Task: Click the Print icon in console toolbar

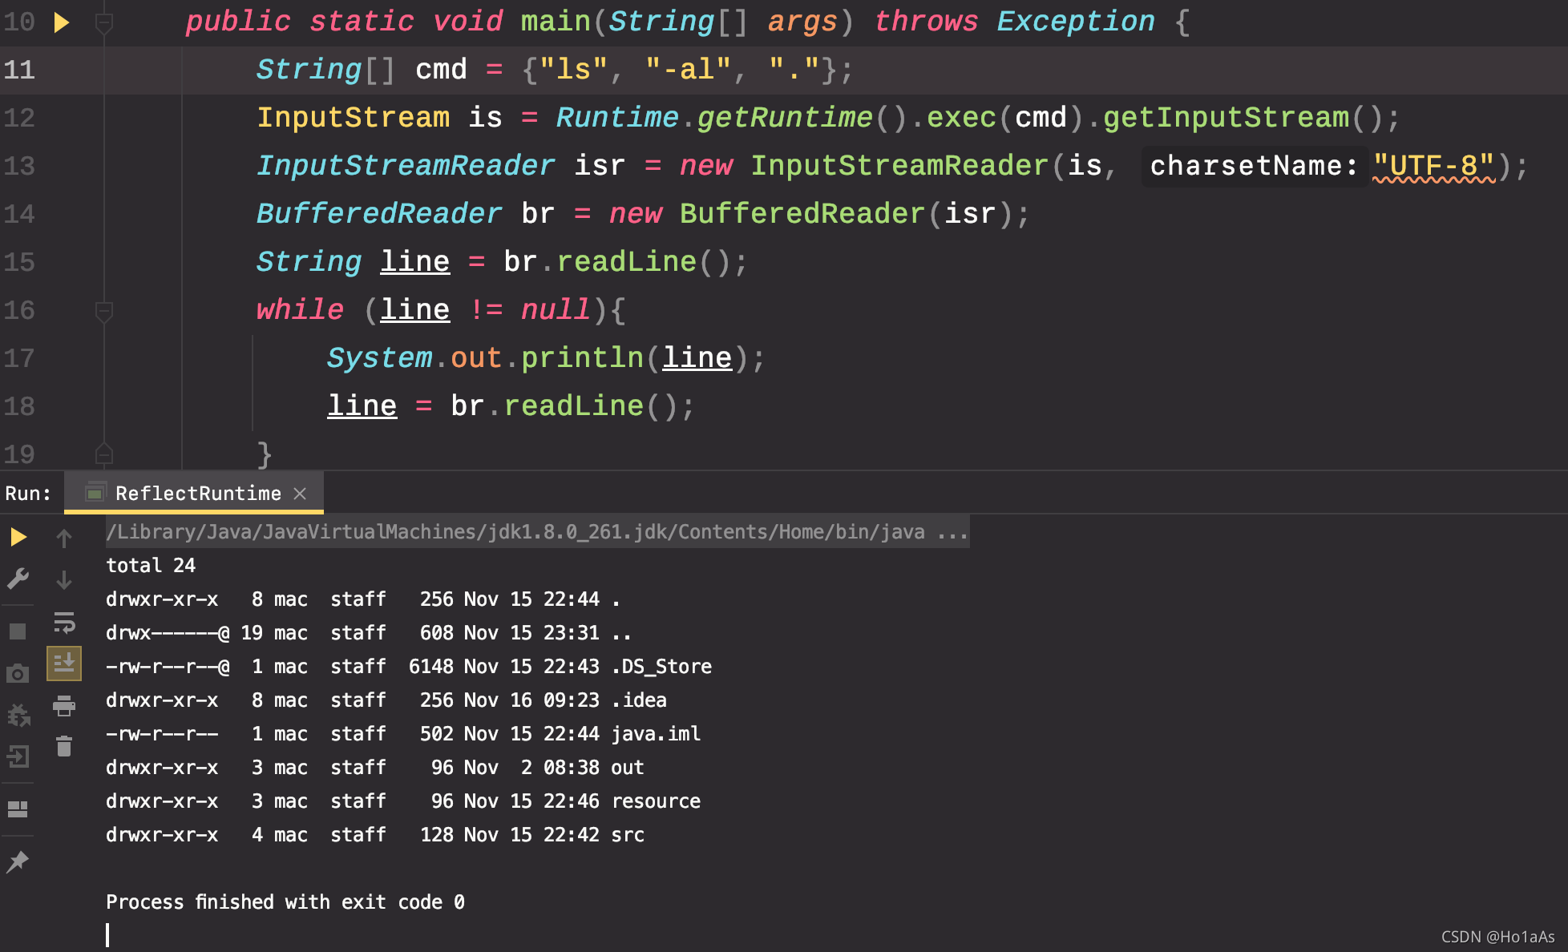Action: 64,706
